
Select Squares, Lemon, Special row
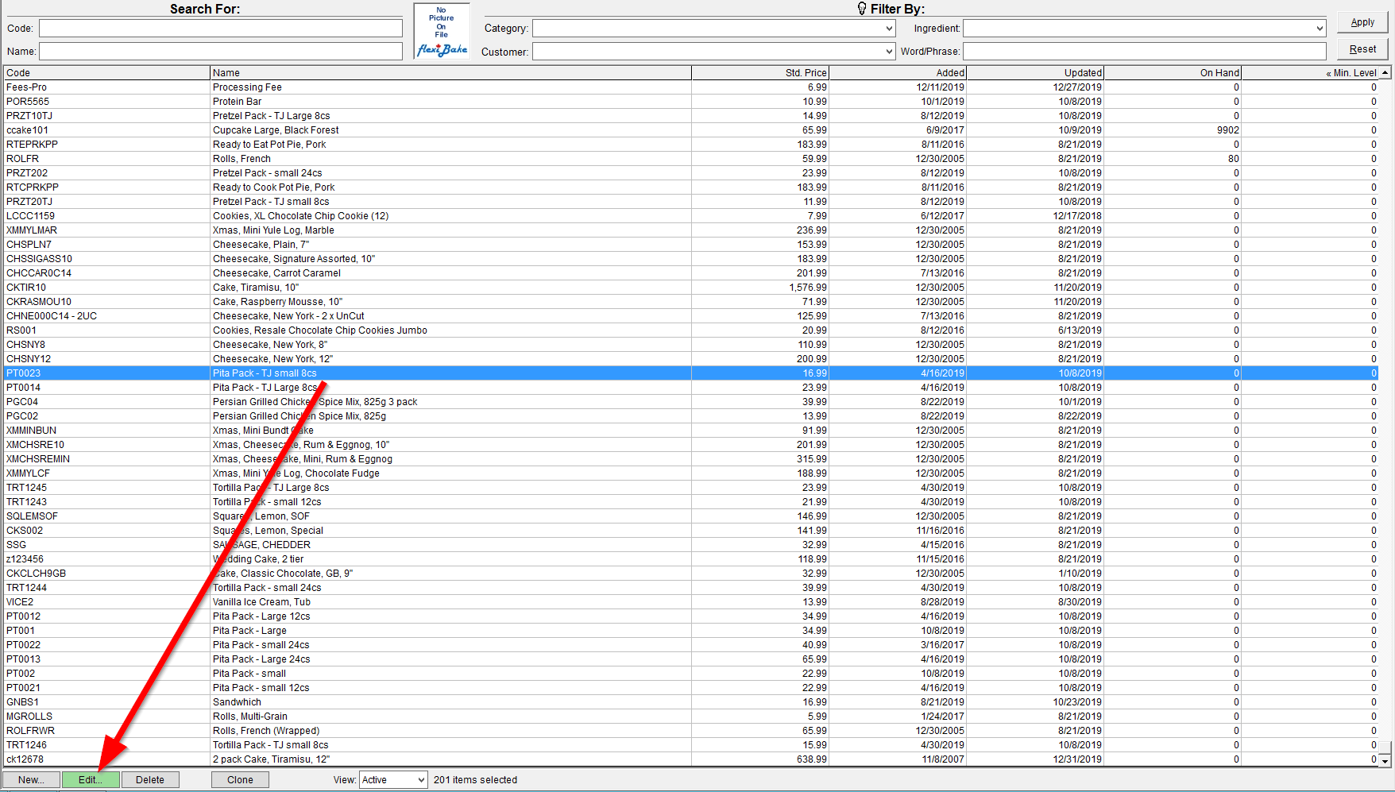pyautogui.click(x=690, y=531)
